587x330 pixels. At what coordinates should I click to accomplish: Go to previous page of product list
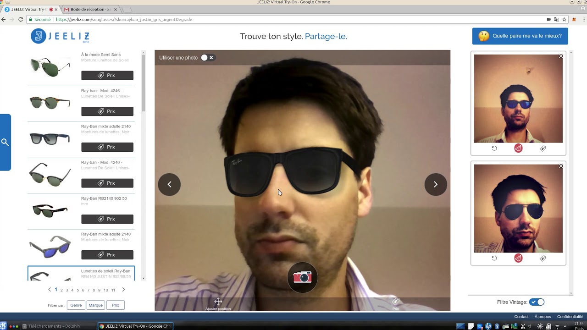pos(50,290)
